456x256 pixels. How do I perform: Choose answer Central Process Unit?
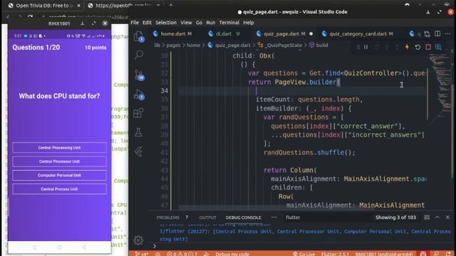click(59, 189)
